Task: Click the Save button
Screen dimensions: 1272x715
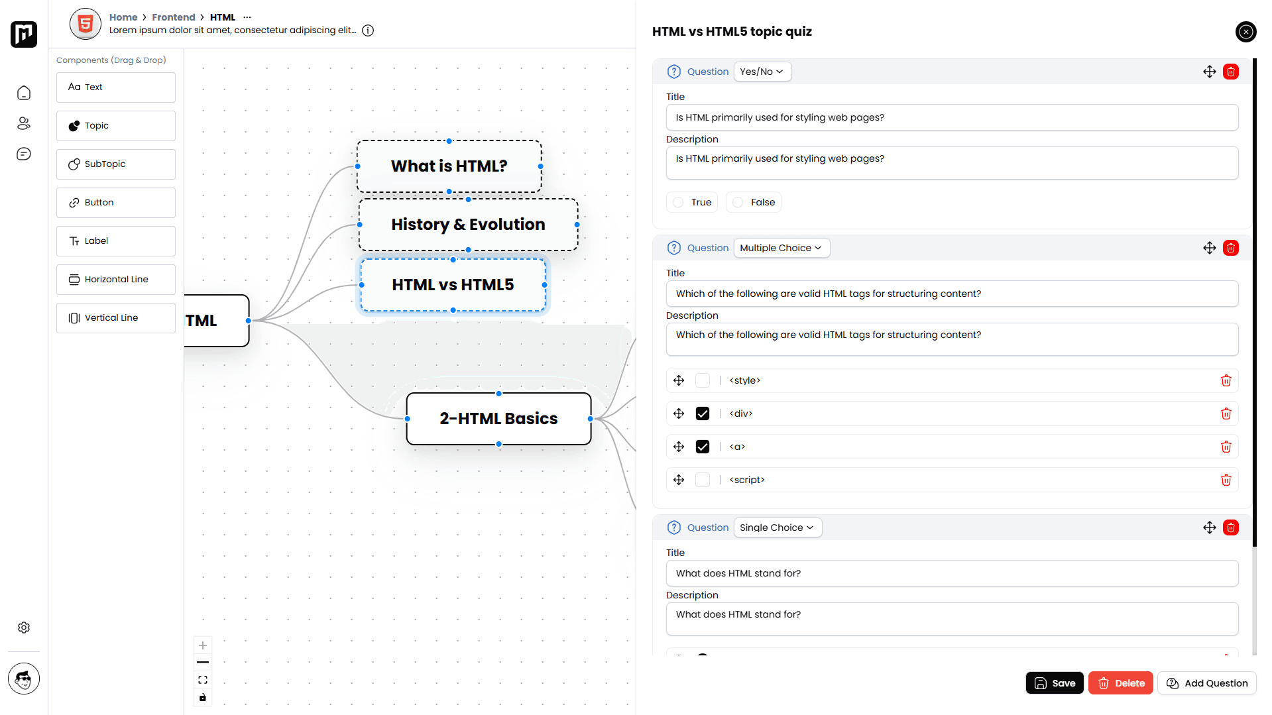Action: click(1054, 683)
